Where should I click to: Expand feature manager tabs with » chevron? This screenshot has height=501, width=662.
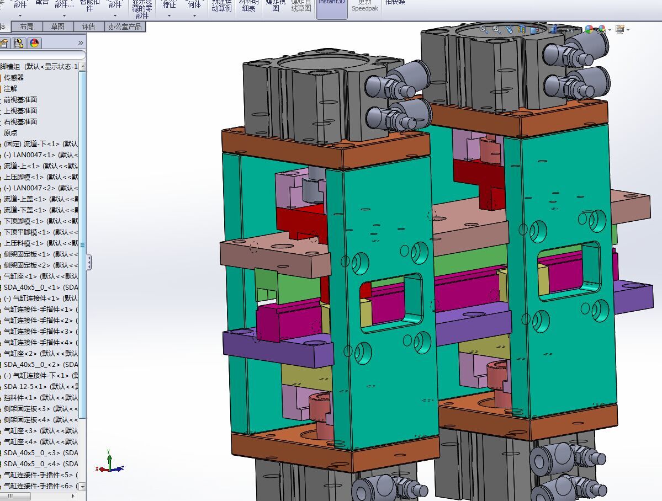tap(81, 42)
